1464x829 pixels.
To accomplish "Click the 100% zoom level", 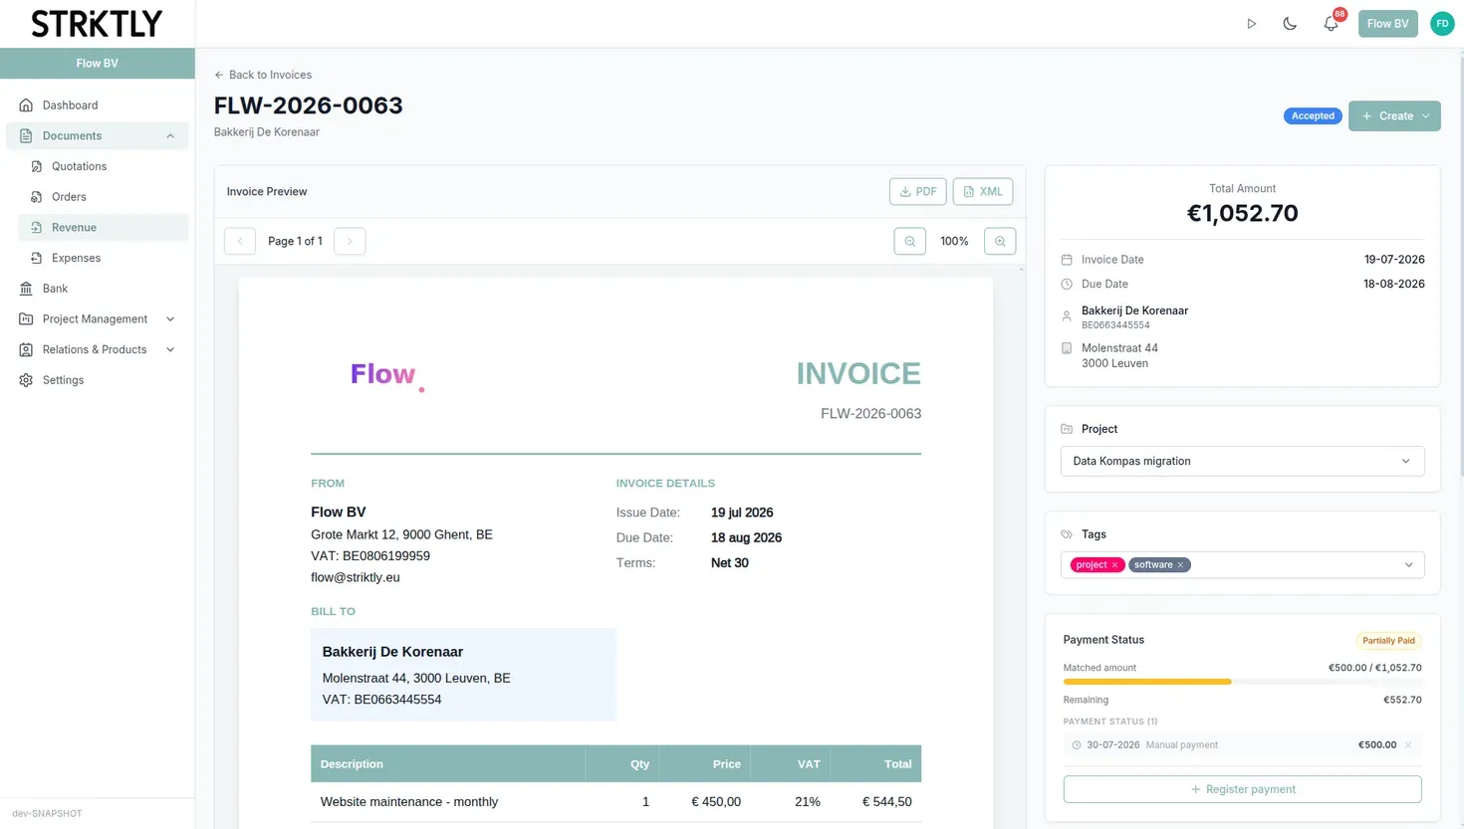I will [954, 241].
